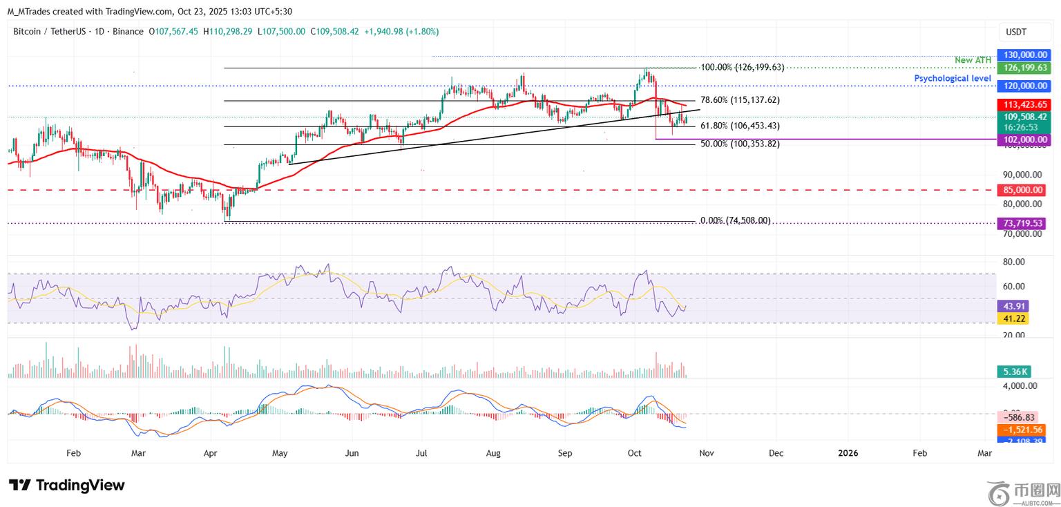1061x507 pixels.
Task: Click the 2026 marker on time axis
Action: [848, 453]
